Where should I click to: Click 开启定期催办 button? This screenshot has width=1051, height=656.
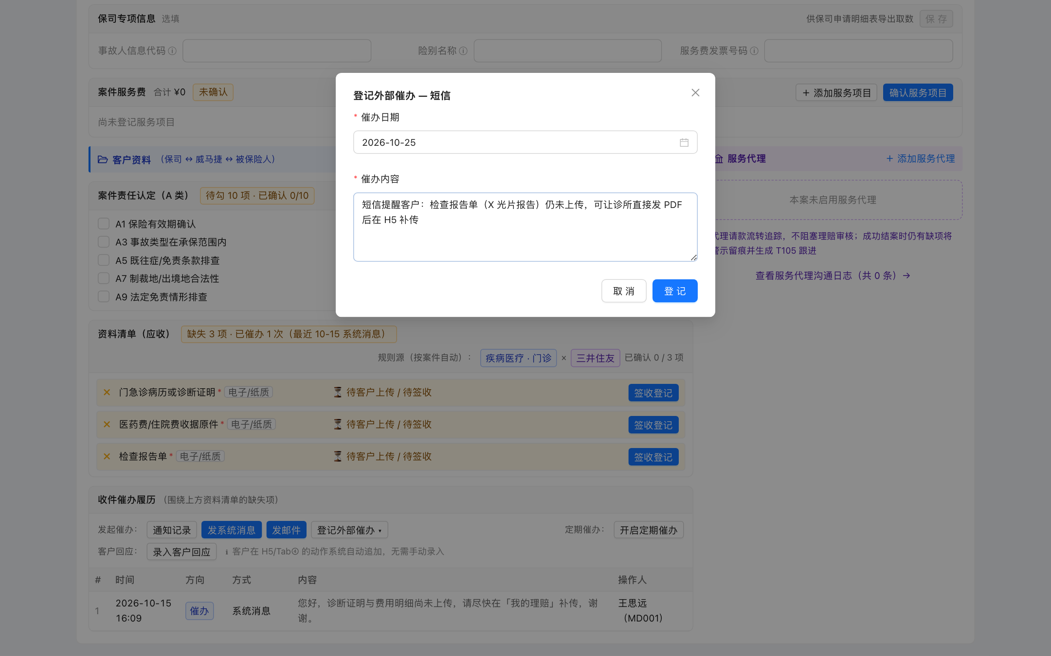point(649,530)
